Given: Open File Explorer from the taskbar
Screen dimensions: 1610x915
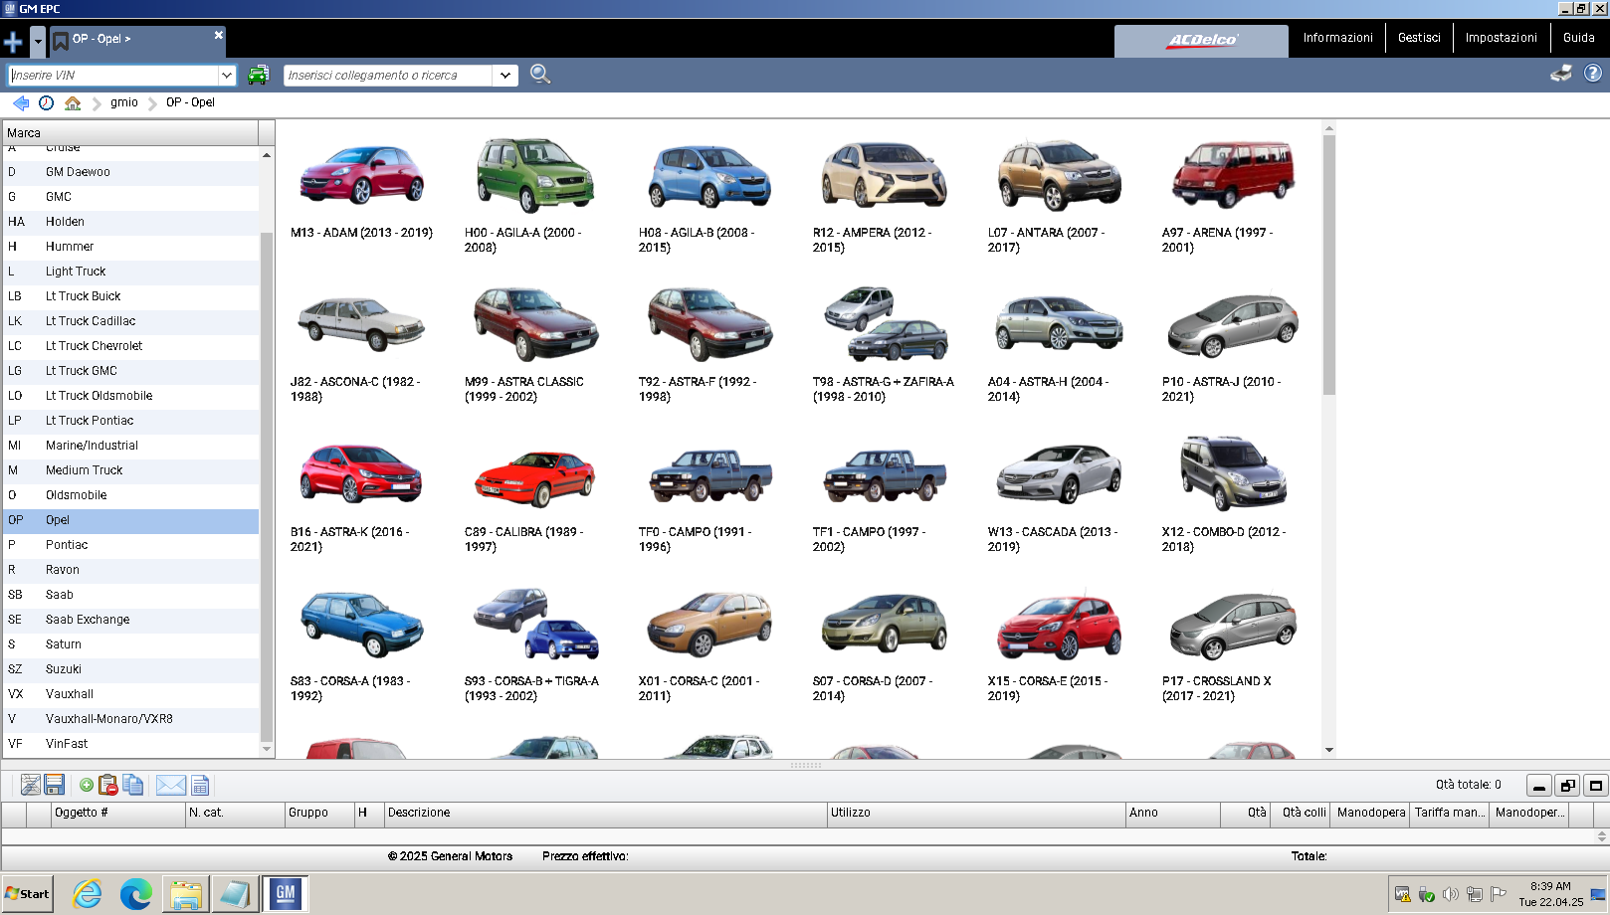Looking at the screenshot, I should click(x=185, y=894).
